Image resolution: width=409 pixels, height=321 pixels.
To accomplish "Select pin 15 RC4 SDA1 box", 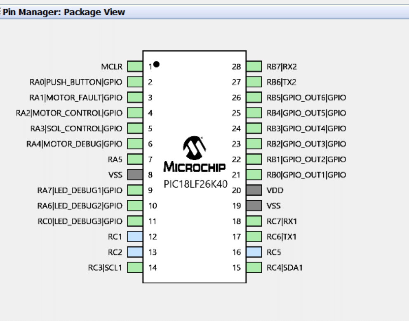I will point(254,267).
